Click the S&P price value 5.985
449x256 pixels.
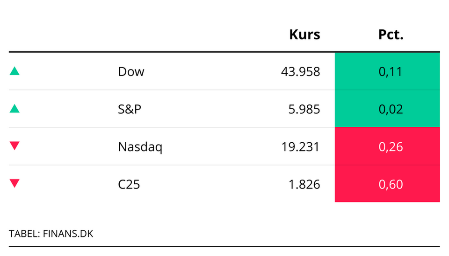click(x=304, y=110)
